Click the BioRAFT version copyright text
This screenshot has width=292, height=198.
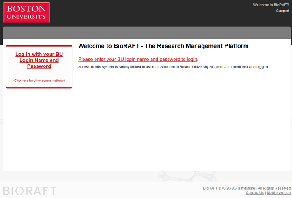(227, 188)
